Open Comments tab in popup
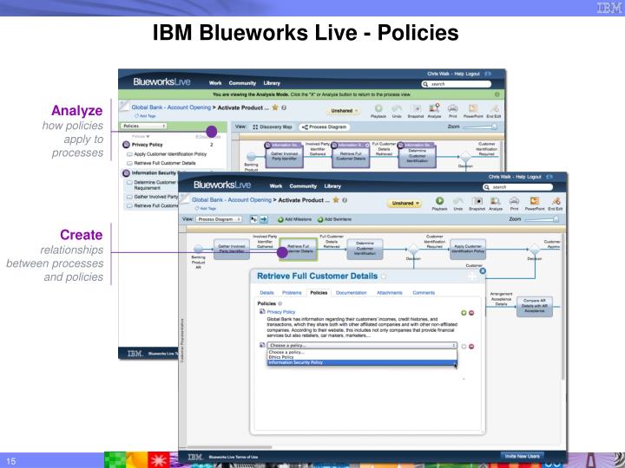This screenshot has height=468, width=625. [424, 293]
